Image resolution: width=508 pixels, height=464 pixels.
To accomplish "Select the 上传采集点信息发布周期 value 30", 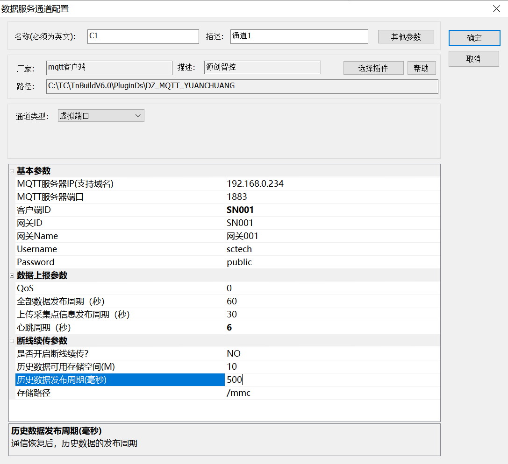I will click(332, 315).
